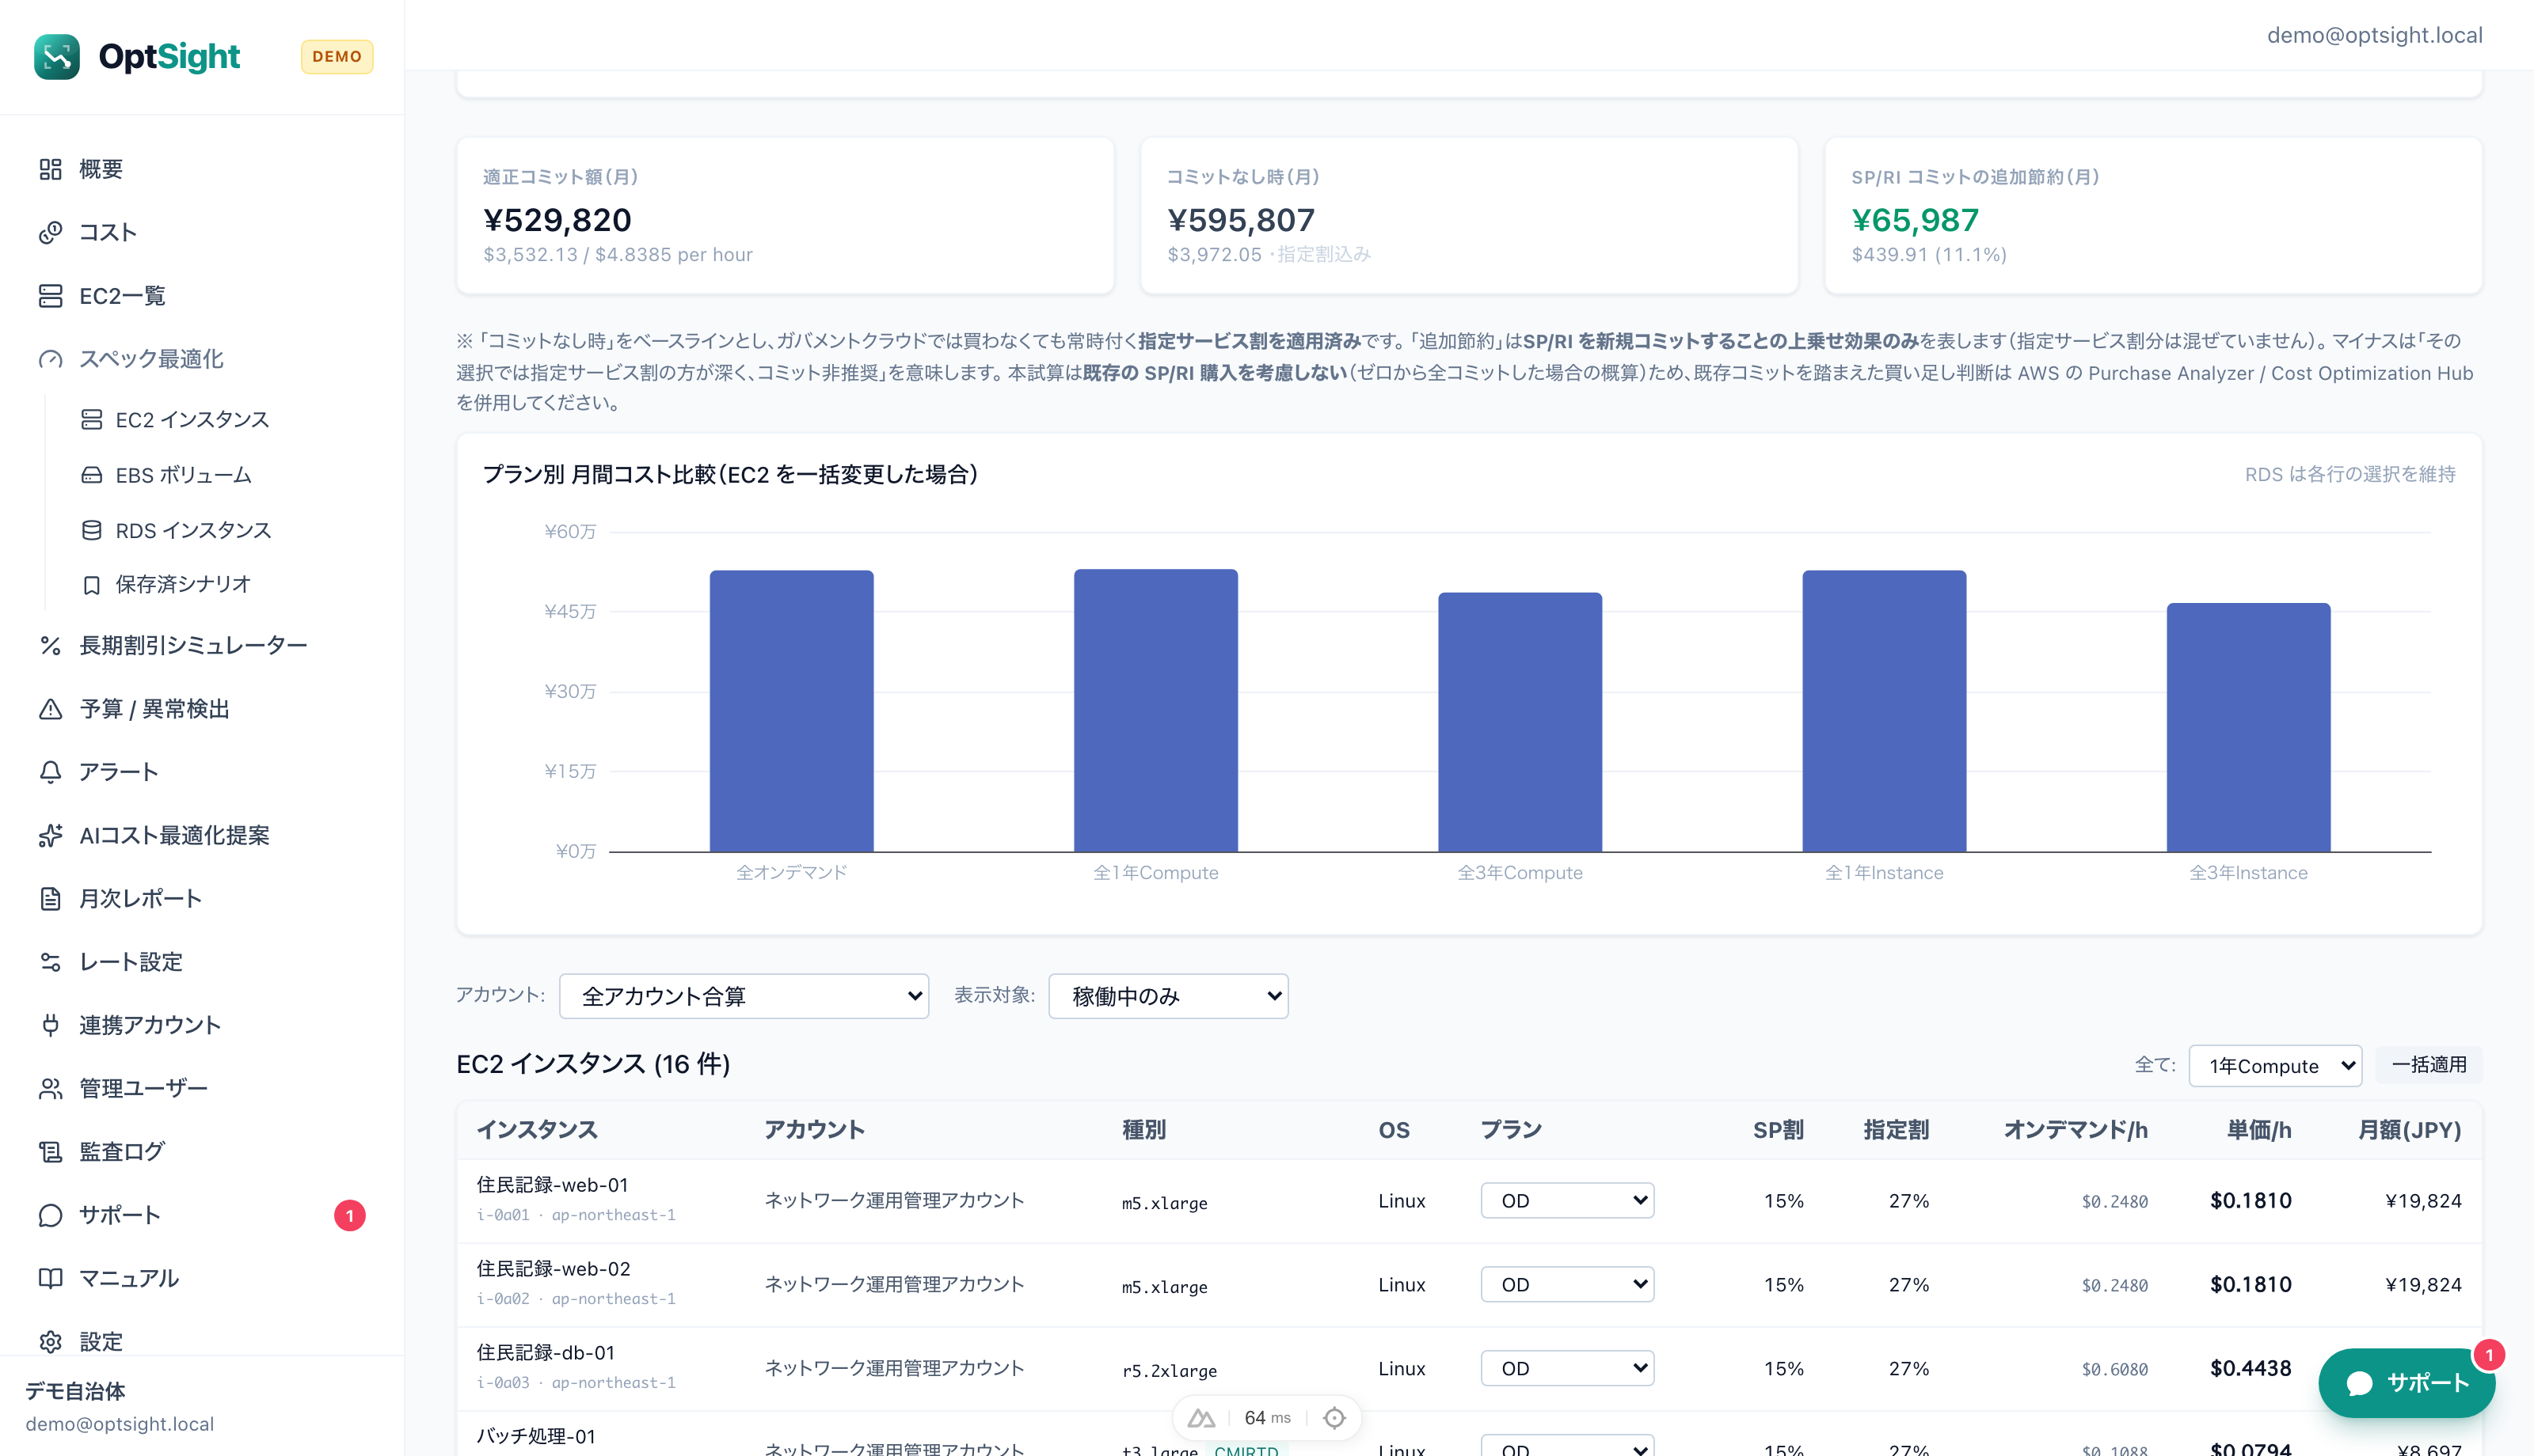Click the 一括適用 button
Image resolution: width=2534 pixels, height=1456 pixels.
pos(2429,1065)
